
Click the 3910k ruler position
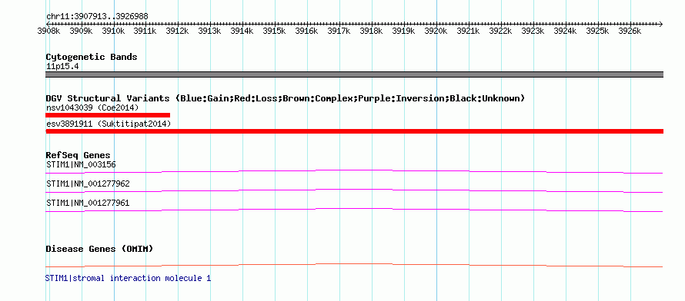114,31
